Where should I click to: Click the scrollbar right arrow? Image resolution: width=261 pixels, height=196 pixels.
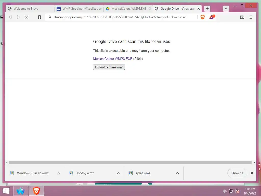click(254, 163)
